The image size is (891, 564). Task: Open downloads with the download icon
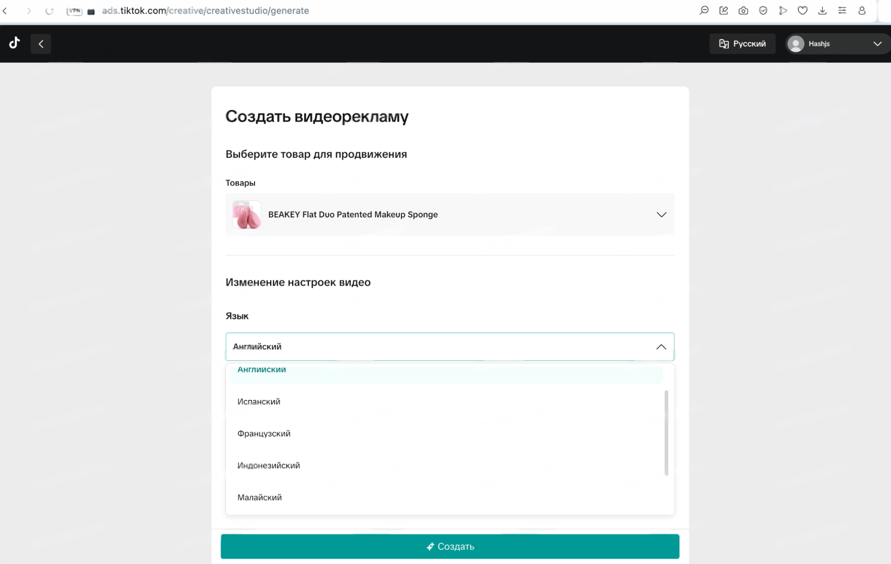click(x=822, y=10)
